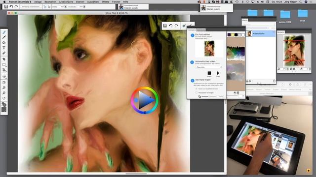Open the Auswählen menu
Viewport: 316px width, 177px height.
click(x=93, y=1)
